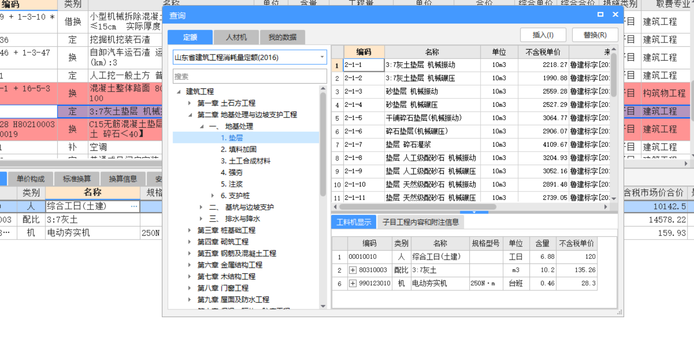Screen dimensions: 694x344
Task: Select quota row 2-1-4 砂垫层 机械碾压
Action: [471, 105]
